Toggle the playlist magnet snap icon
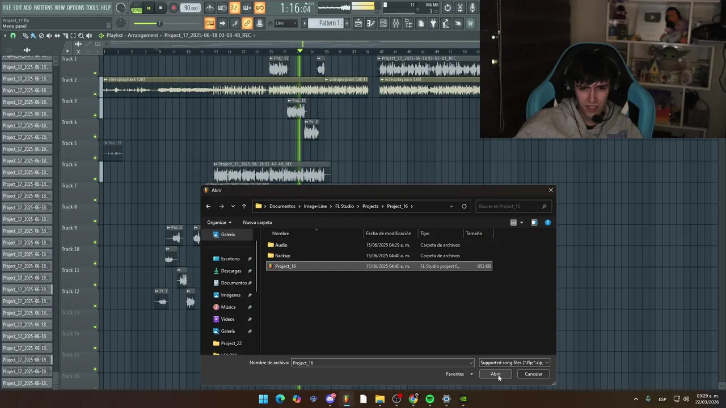 13,36
